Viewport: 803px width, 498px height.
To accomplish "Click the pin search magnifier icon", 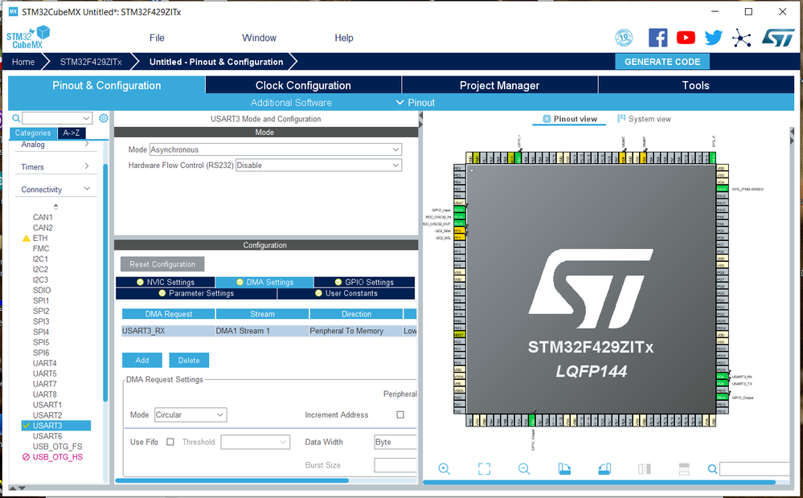I will click(x=712, y=469).
